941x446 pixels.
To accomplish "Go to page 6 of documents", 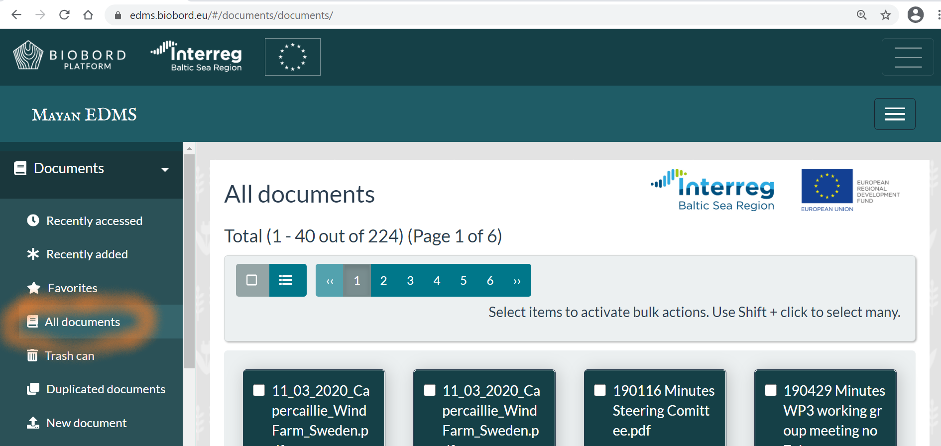I will pyautogui.click(x=490, y=280).
